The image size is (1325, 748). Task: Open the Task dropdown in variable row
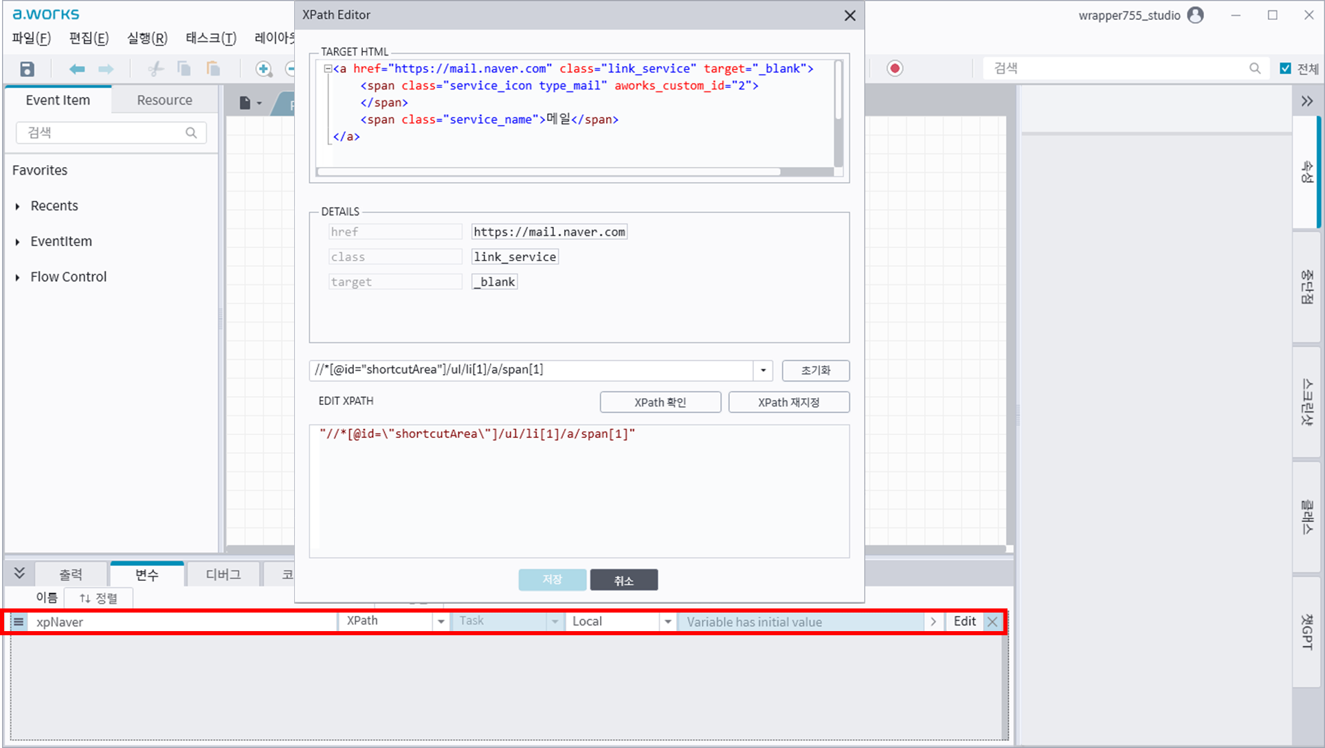point(555,621)
